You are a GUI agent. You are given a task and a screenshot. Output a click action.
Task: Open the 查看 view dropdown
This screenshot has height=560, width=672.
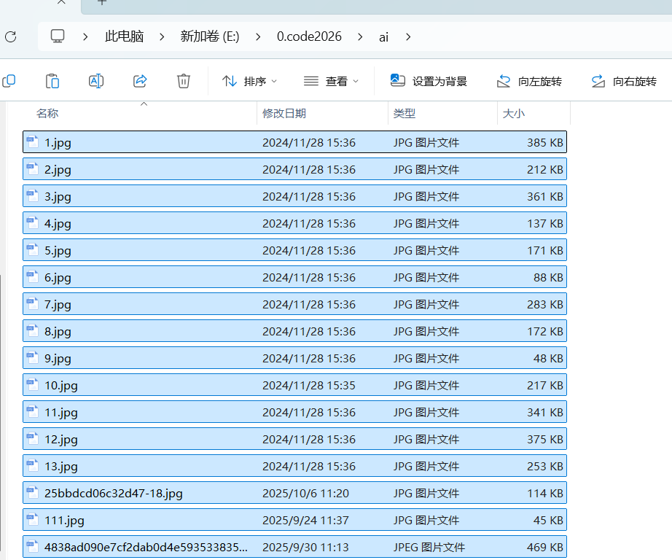click(331, 81)
